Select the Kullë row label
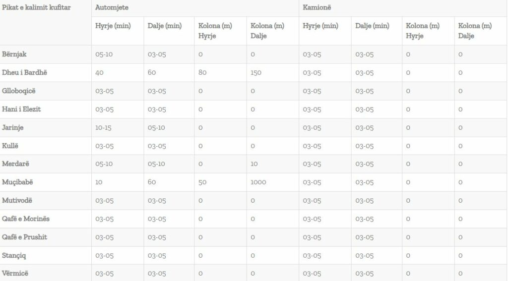The height and width of the screenshot is (281, 508). click(x=10, y=146)
